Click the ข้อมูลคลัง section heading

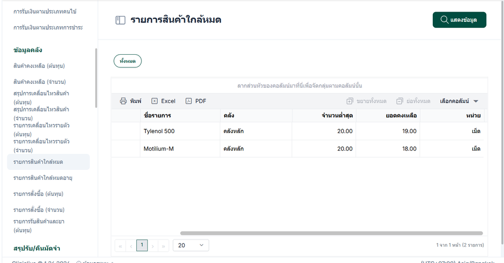(27, 50)
